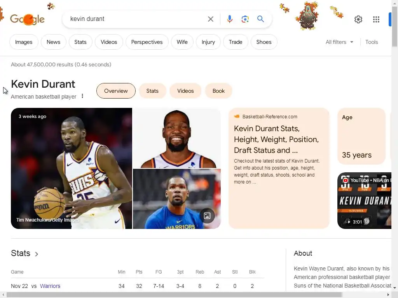
Task: Open Basketball-Reference Kevin Durant Stats result
Action: (x=276, y=139)
